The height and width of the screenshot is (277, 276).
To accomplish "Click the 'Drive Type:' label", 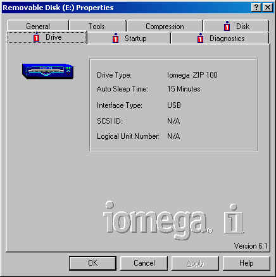I will click(x=114, y=75).
